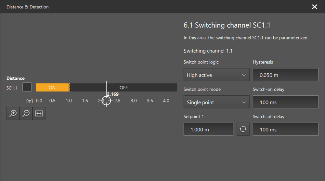Click the 4.0 mark on the distance scale
Viewport: 325px width, 181px height.
[x=166, y=101]
